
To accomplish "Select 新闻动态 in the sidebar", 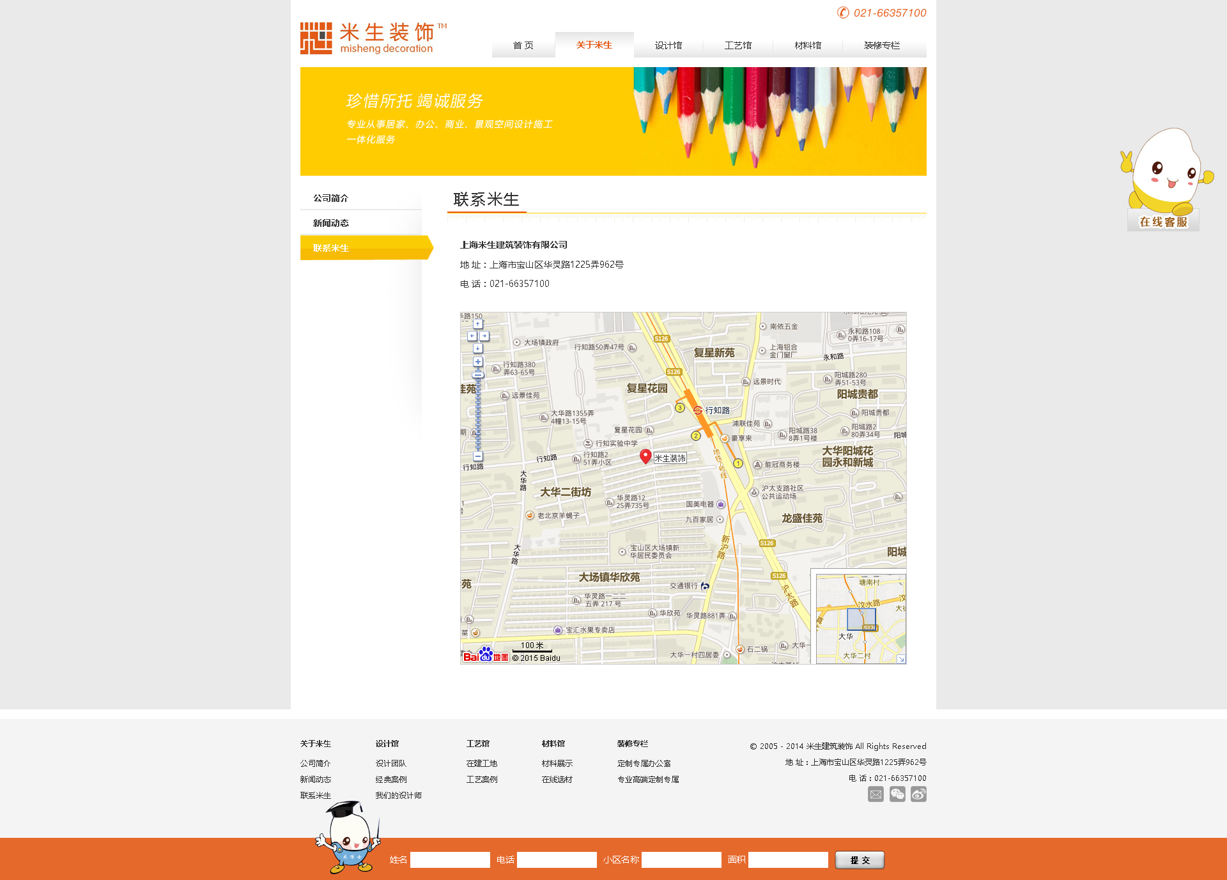I will (x=330, y=223).
